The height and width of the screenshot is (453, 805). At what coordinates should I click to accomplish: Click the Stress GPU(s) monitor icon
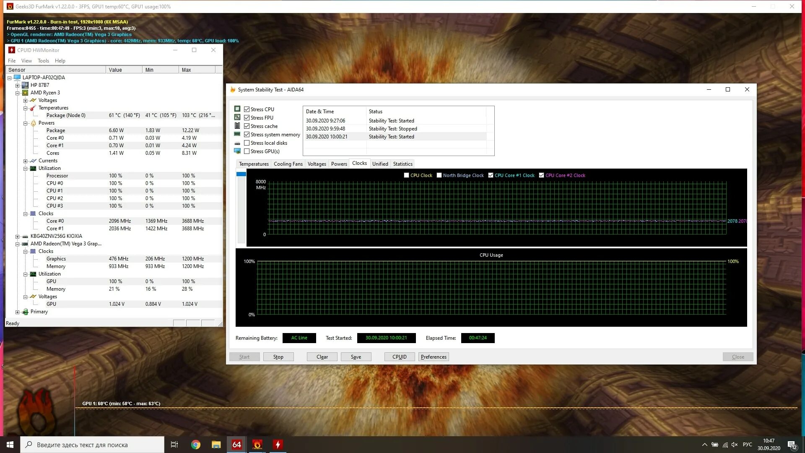[x=237, y=151]
